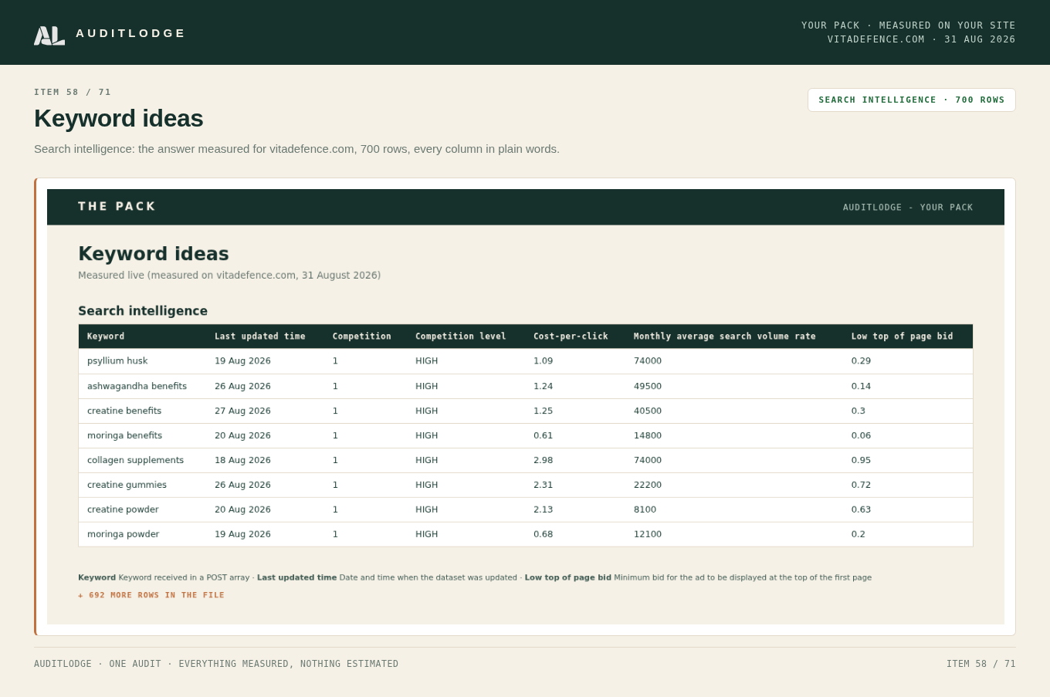Click the AuditLodge logo icon
1050x697 pixels.
(x=49, y=36)
